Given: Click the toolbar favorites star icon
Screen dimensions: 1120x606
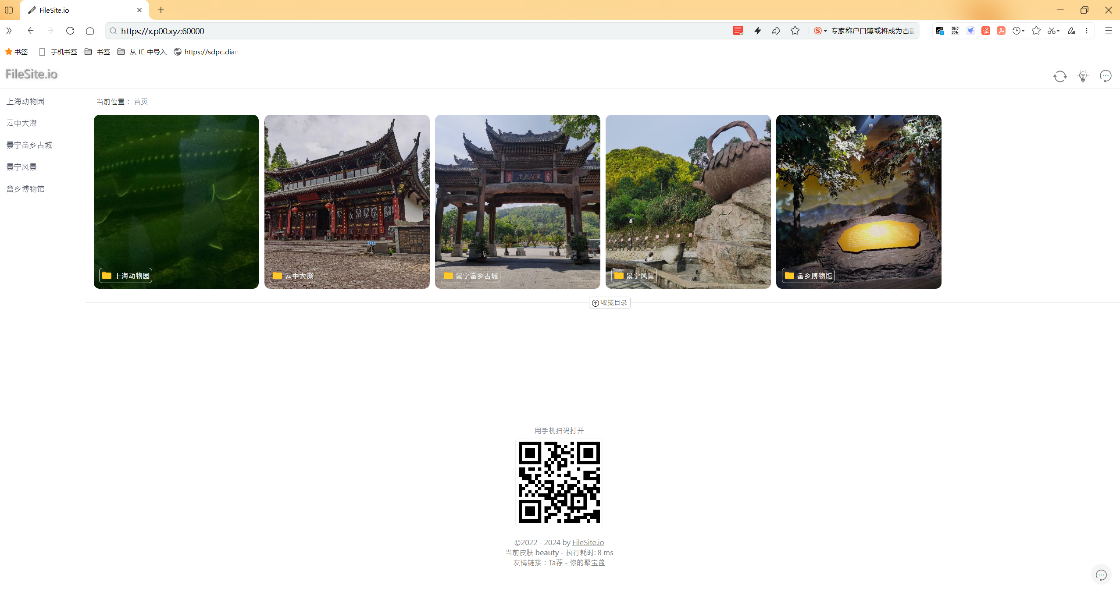Looking at the screenshot, I should click(1036, 31).
